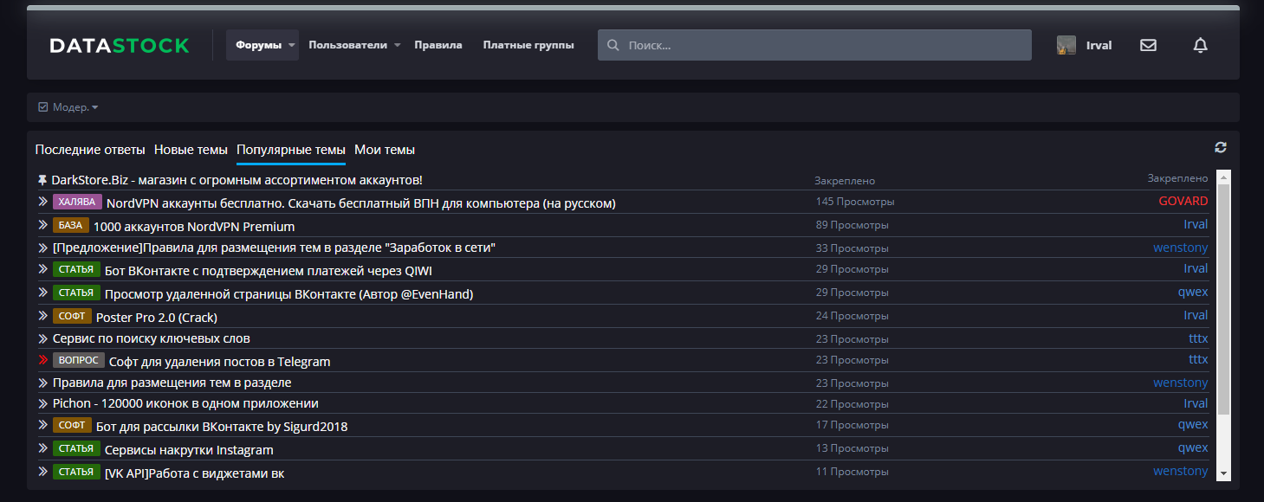Open Просмотр удаленной страницы ВКонтакте topic

coord(288,294)
